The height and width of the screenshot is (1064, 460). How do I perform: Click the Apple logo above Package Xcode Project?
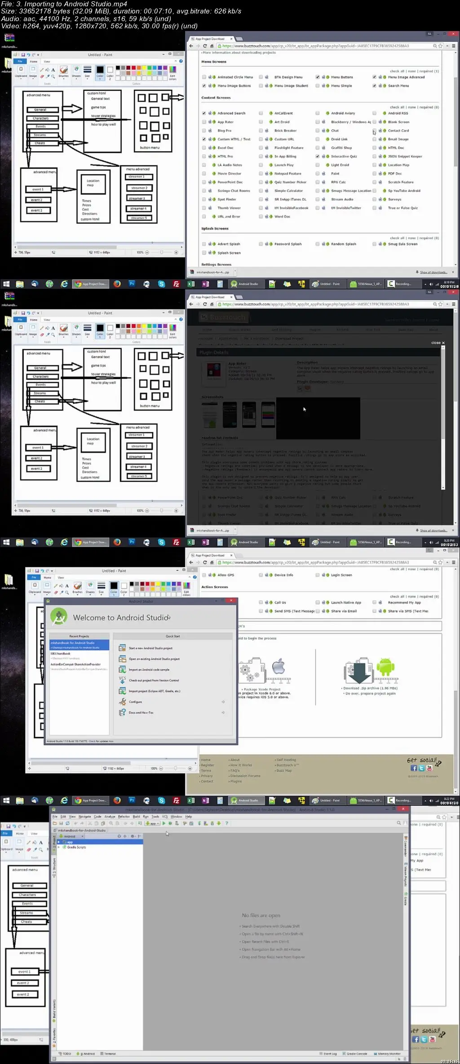coord(279,667)
